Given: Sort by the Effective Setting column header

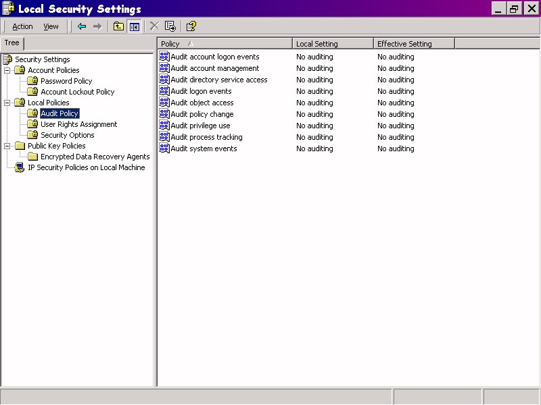Looking at the screenshot, I should (414, 44).
